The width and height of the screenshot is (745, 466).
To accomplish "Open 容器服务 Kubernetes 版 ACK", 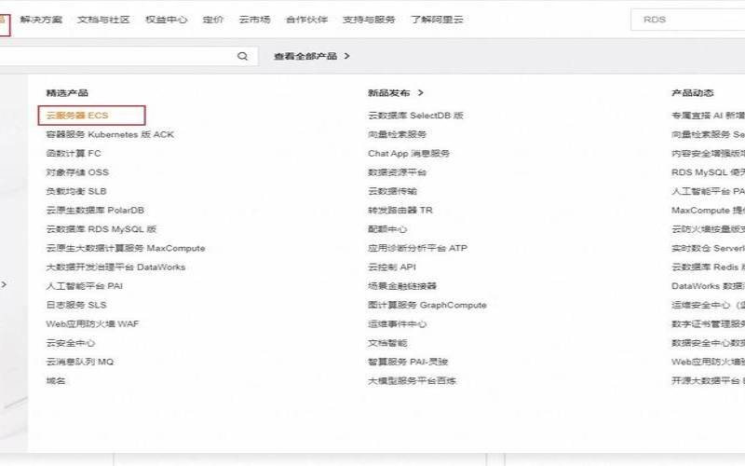I will pyautogui.click(x=110, y=134).
